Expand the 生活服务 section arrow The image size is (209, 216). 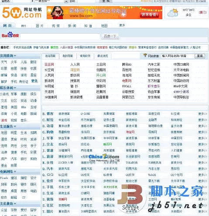click(x=15, y=127)
